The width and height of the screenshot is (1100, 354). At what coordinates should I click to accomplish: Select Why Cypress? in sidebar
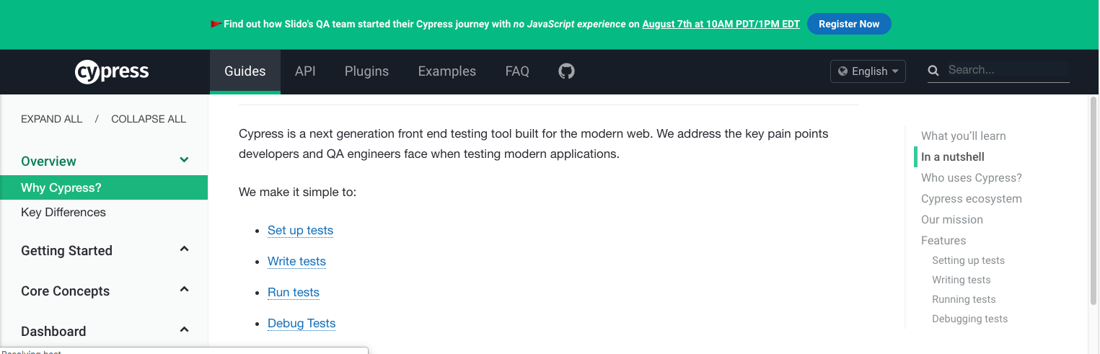pyautogui.click(x=104, y=188)
